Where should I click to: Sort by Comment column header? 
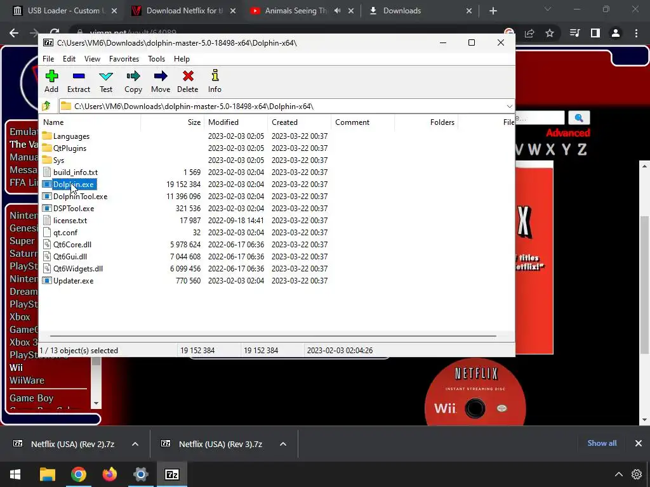[362, 122]
